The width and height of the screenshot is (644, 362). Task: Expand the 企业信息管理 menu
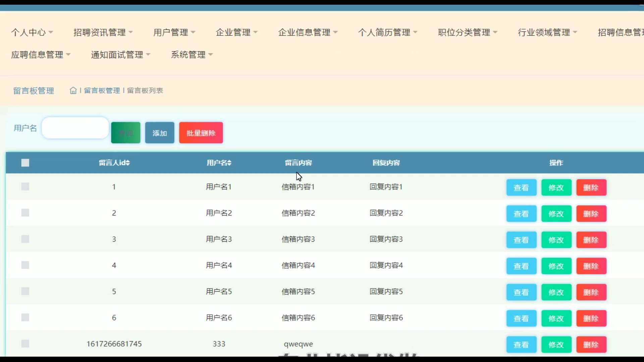tap(308, 33)
